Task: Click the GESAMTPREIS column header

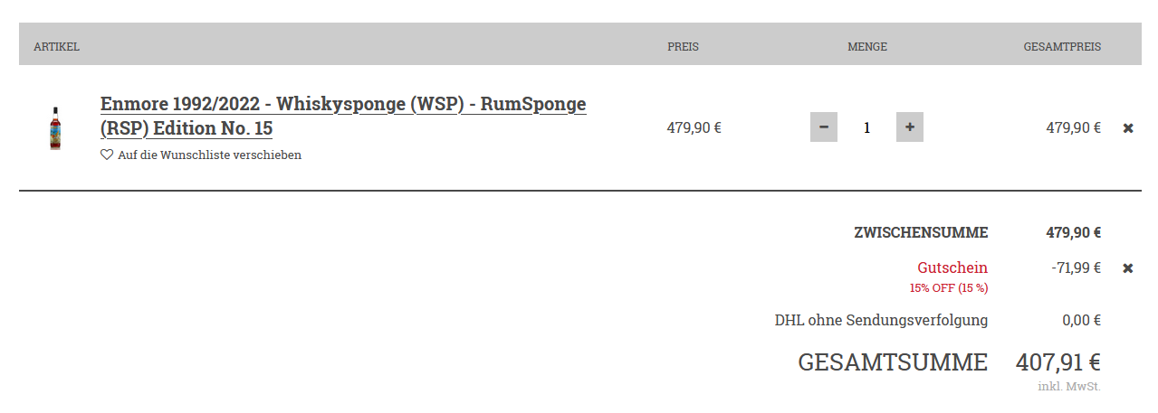Action: pos(1062,46)
